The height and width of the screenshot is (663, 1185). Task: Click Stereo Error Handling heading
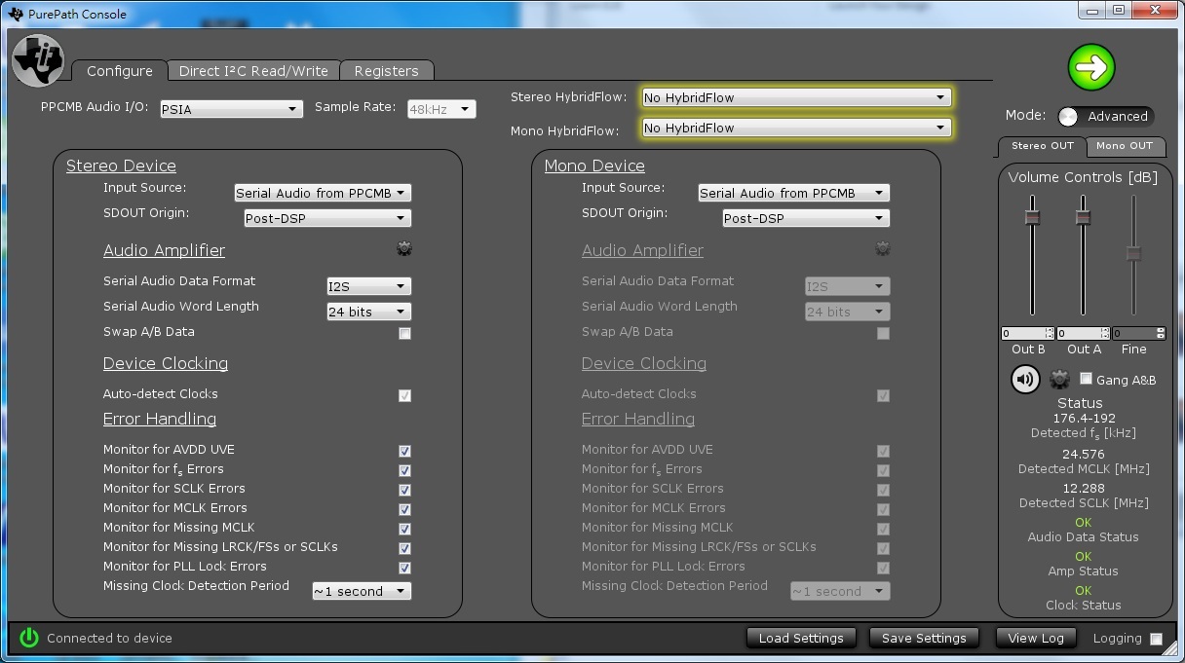(x=160, y=419)
